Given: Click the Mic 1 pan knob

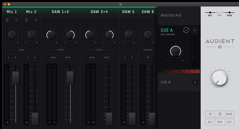Looking at the screenshot, I should click(12, 35).
